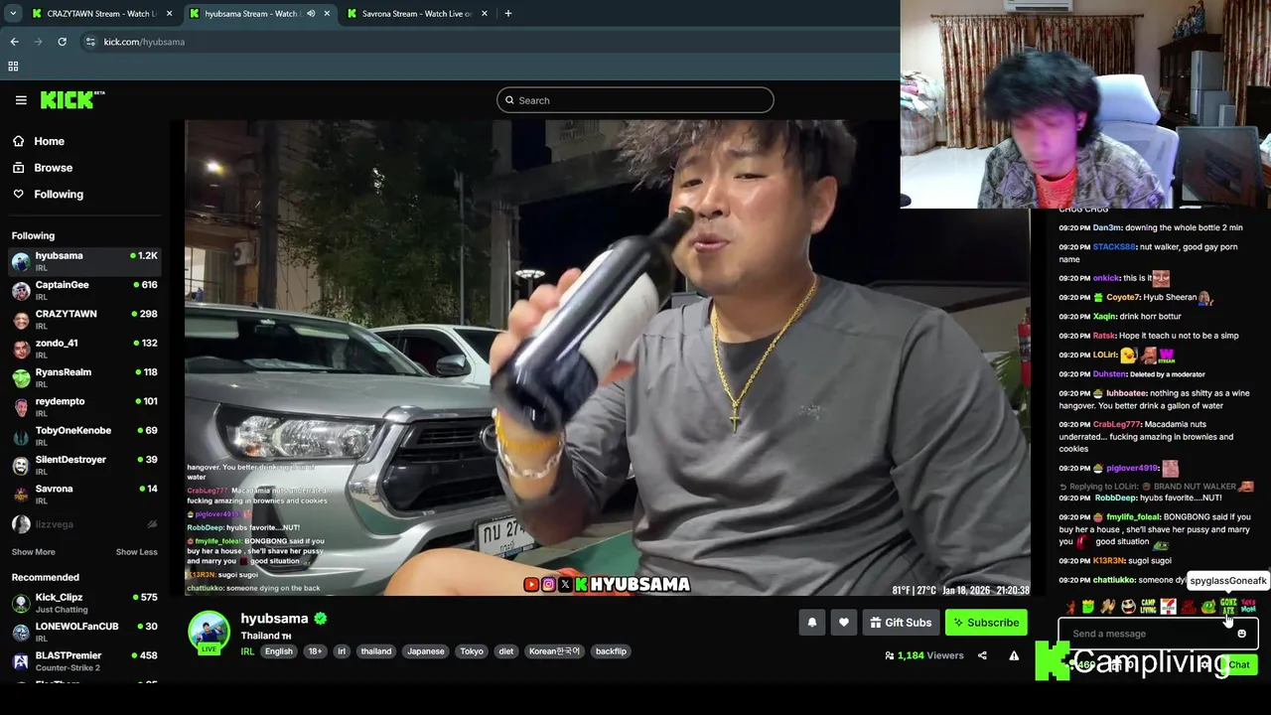Select the backflip tag
1271x715 pixels.
pos(611,651)
